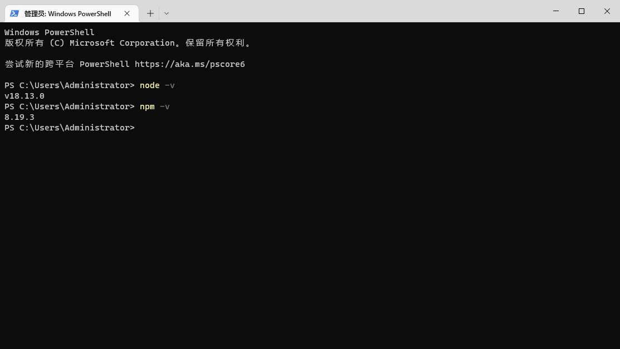Viewport: 620px width, 349px height.
Task: Click the empty title bar area
Action: [x=357, y=11]
